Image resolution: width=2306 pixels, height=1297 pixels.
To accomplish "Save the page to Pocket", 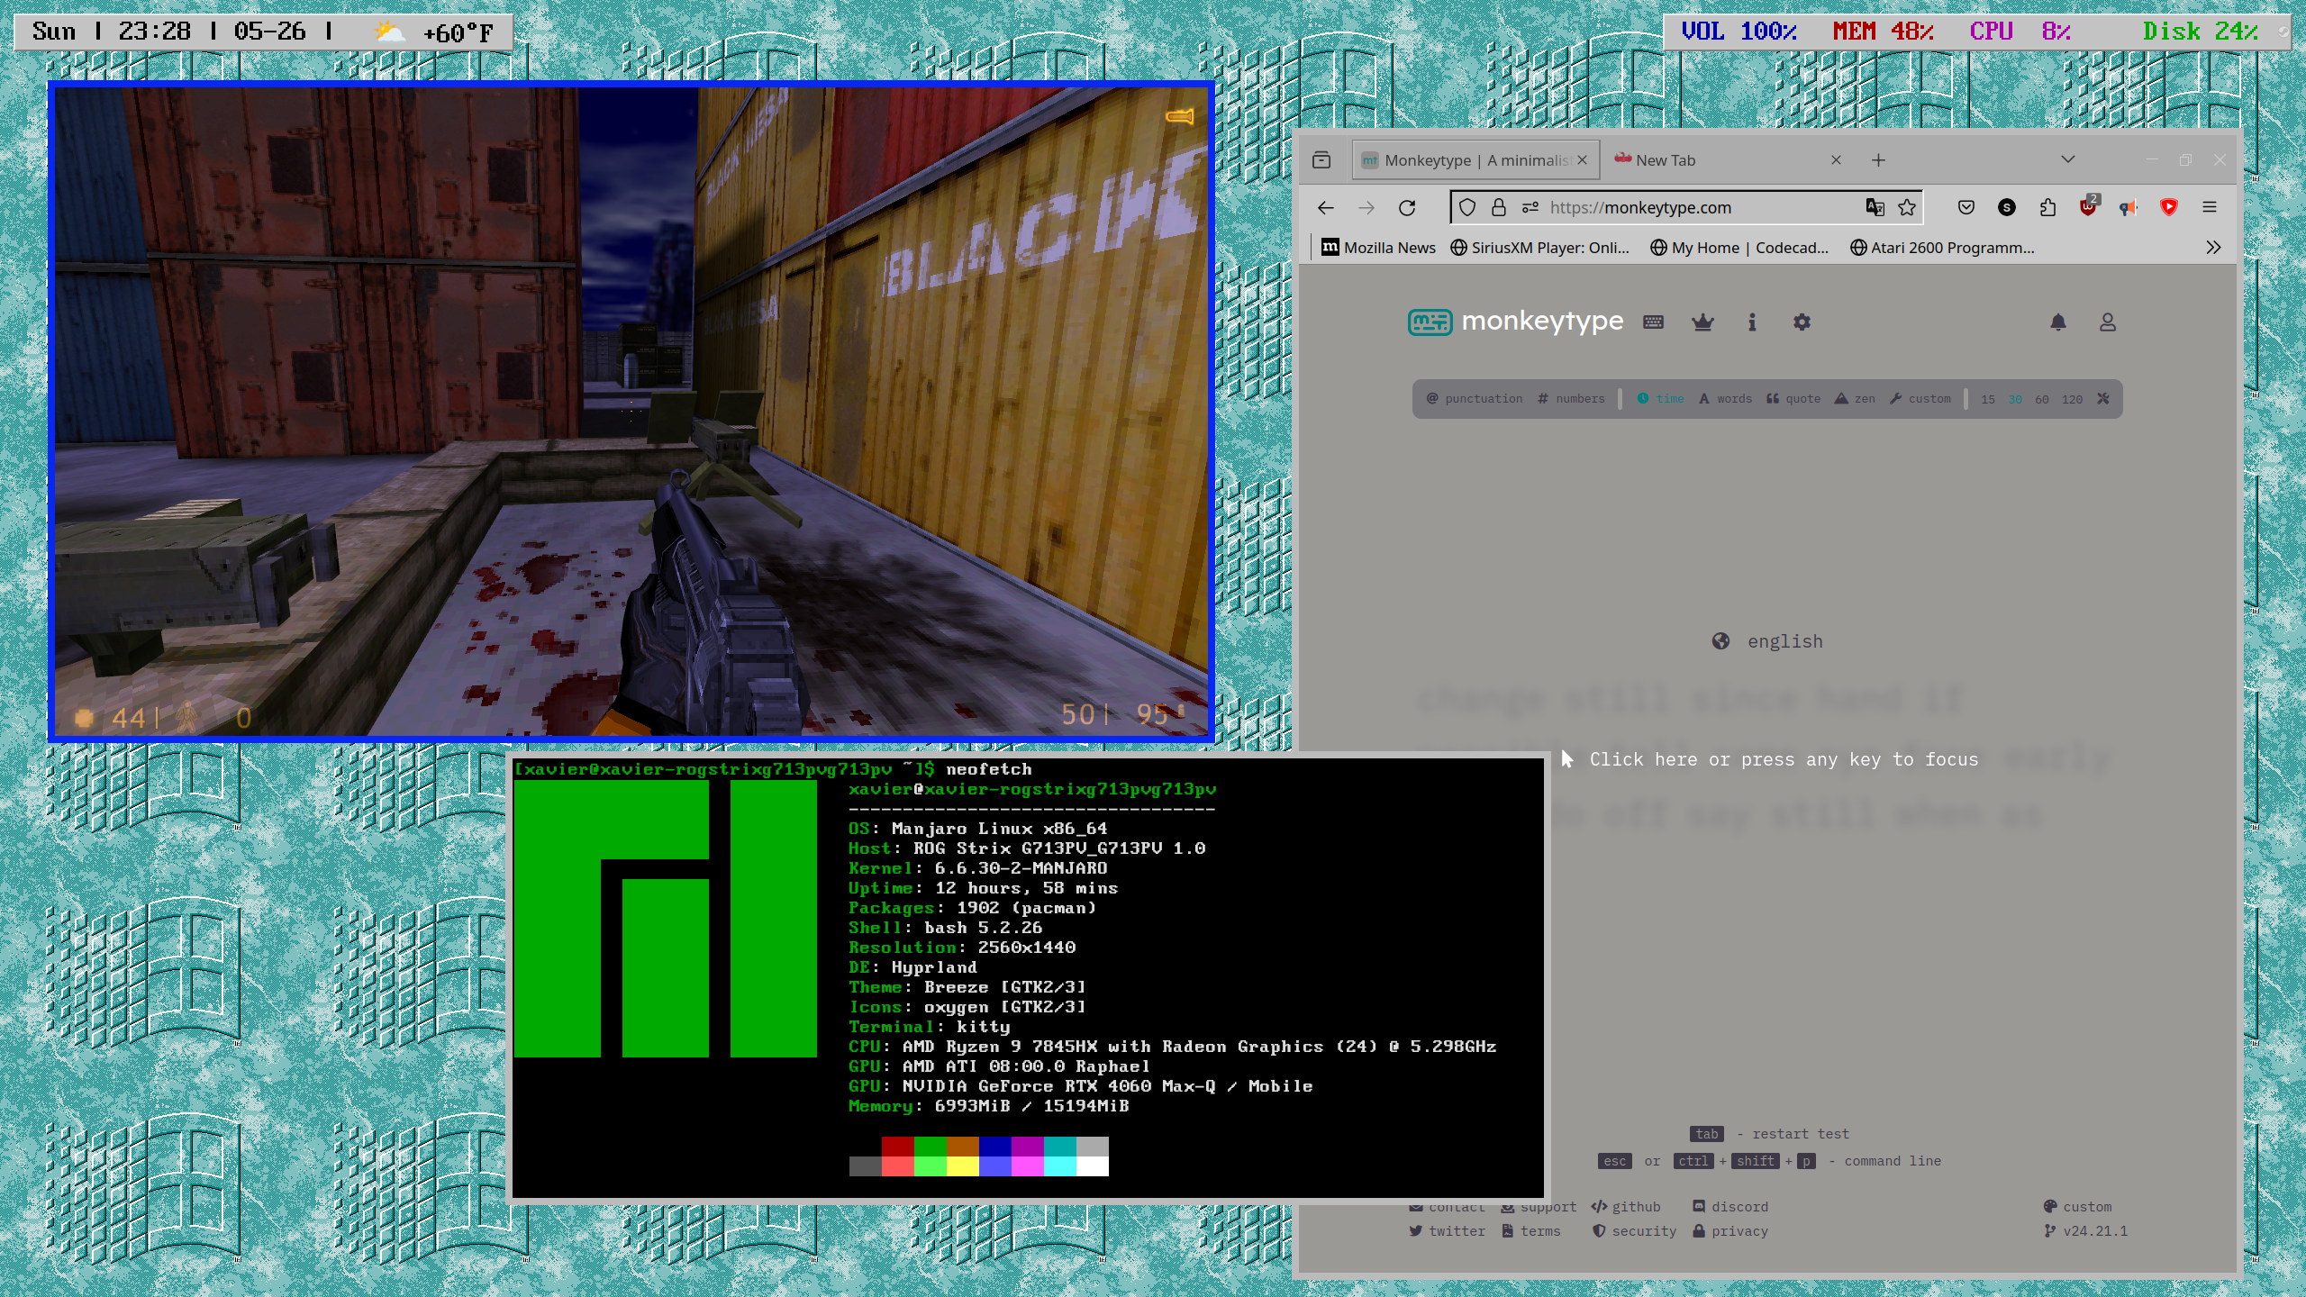I will (1966, 207).
